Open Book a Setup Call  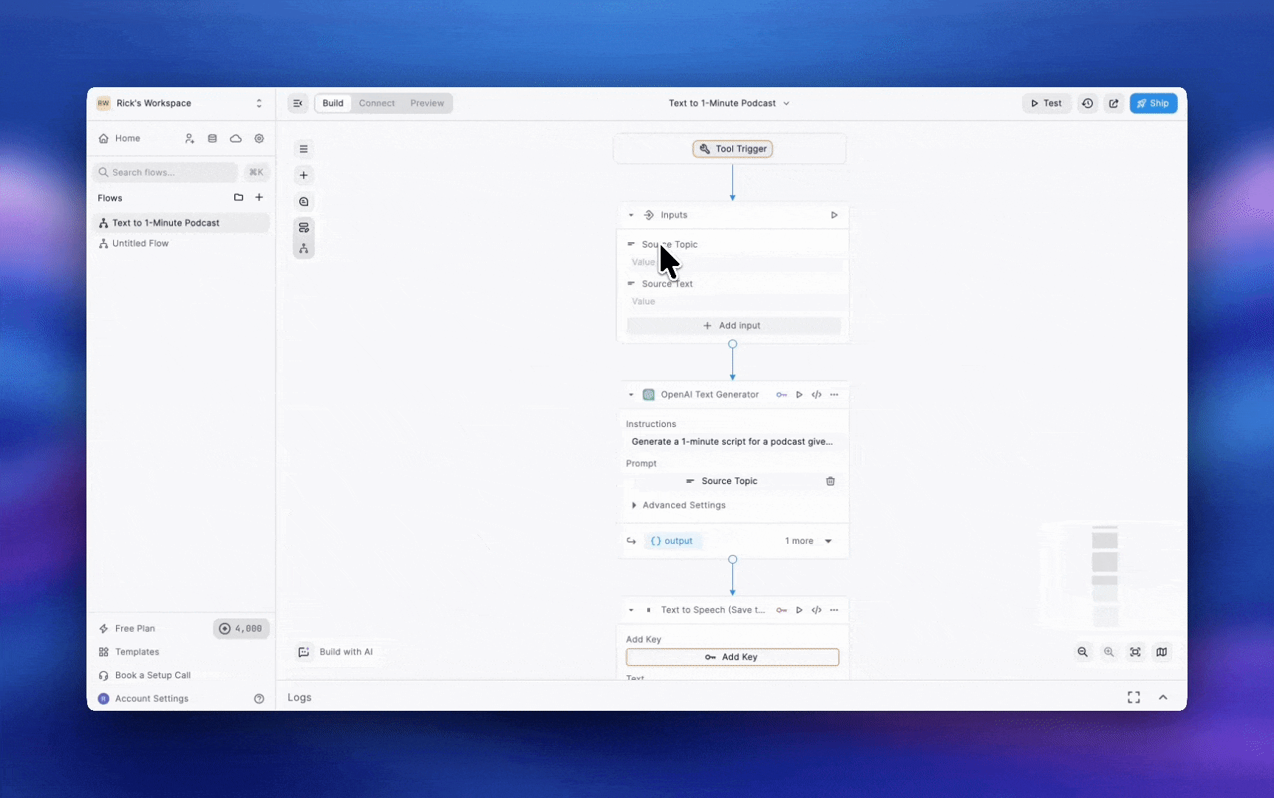(x=145, y=675)
